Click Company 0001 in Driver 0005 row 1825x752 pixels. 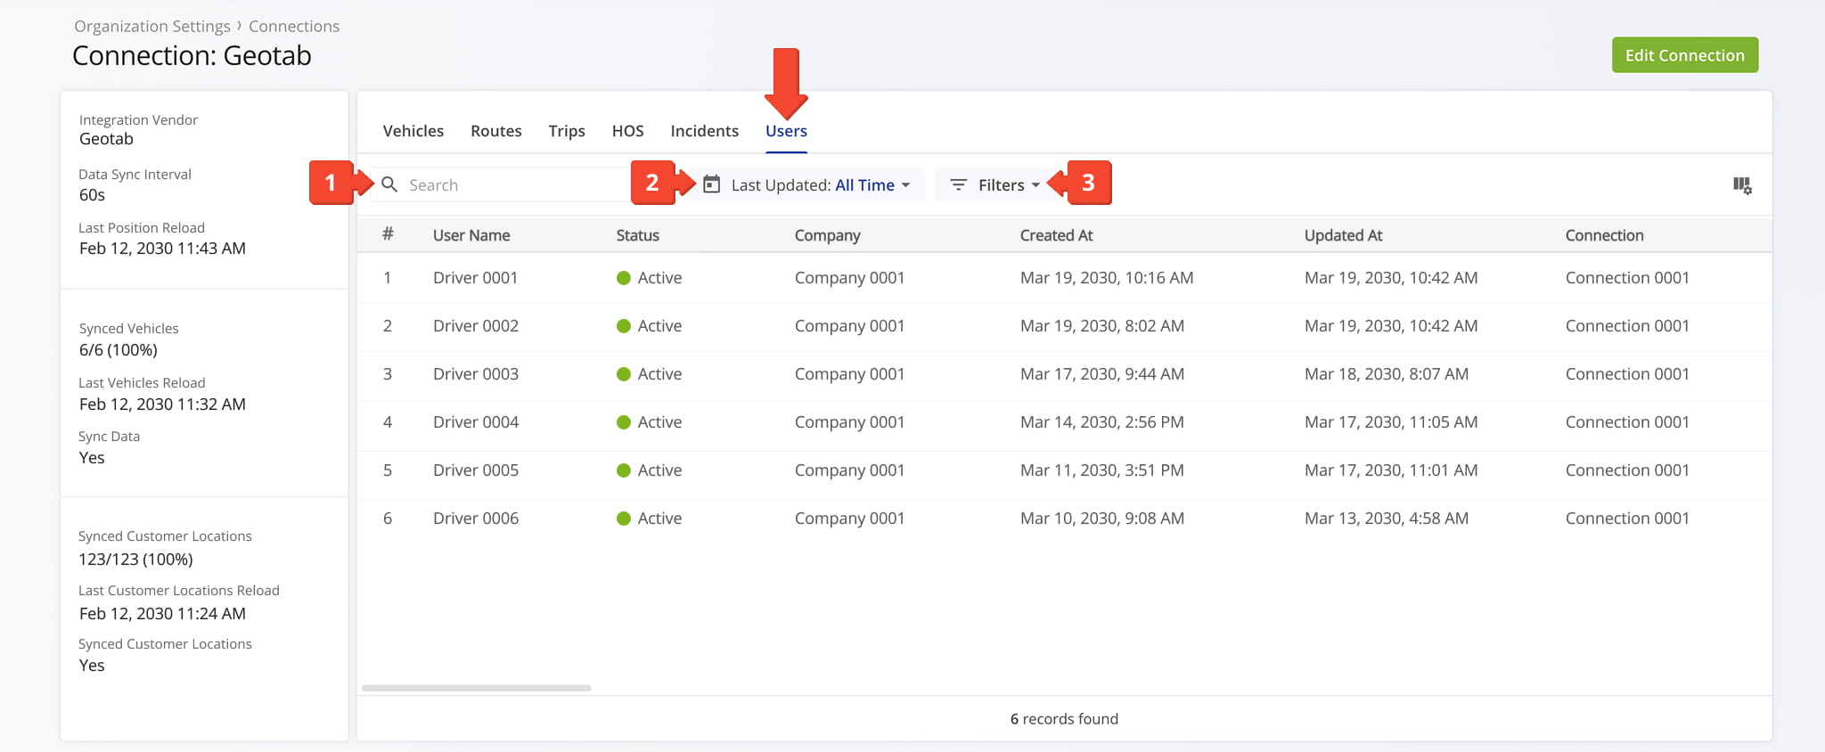[849, 470]
